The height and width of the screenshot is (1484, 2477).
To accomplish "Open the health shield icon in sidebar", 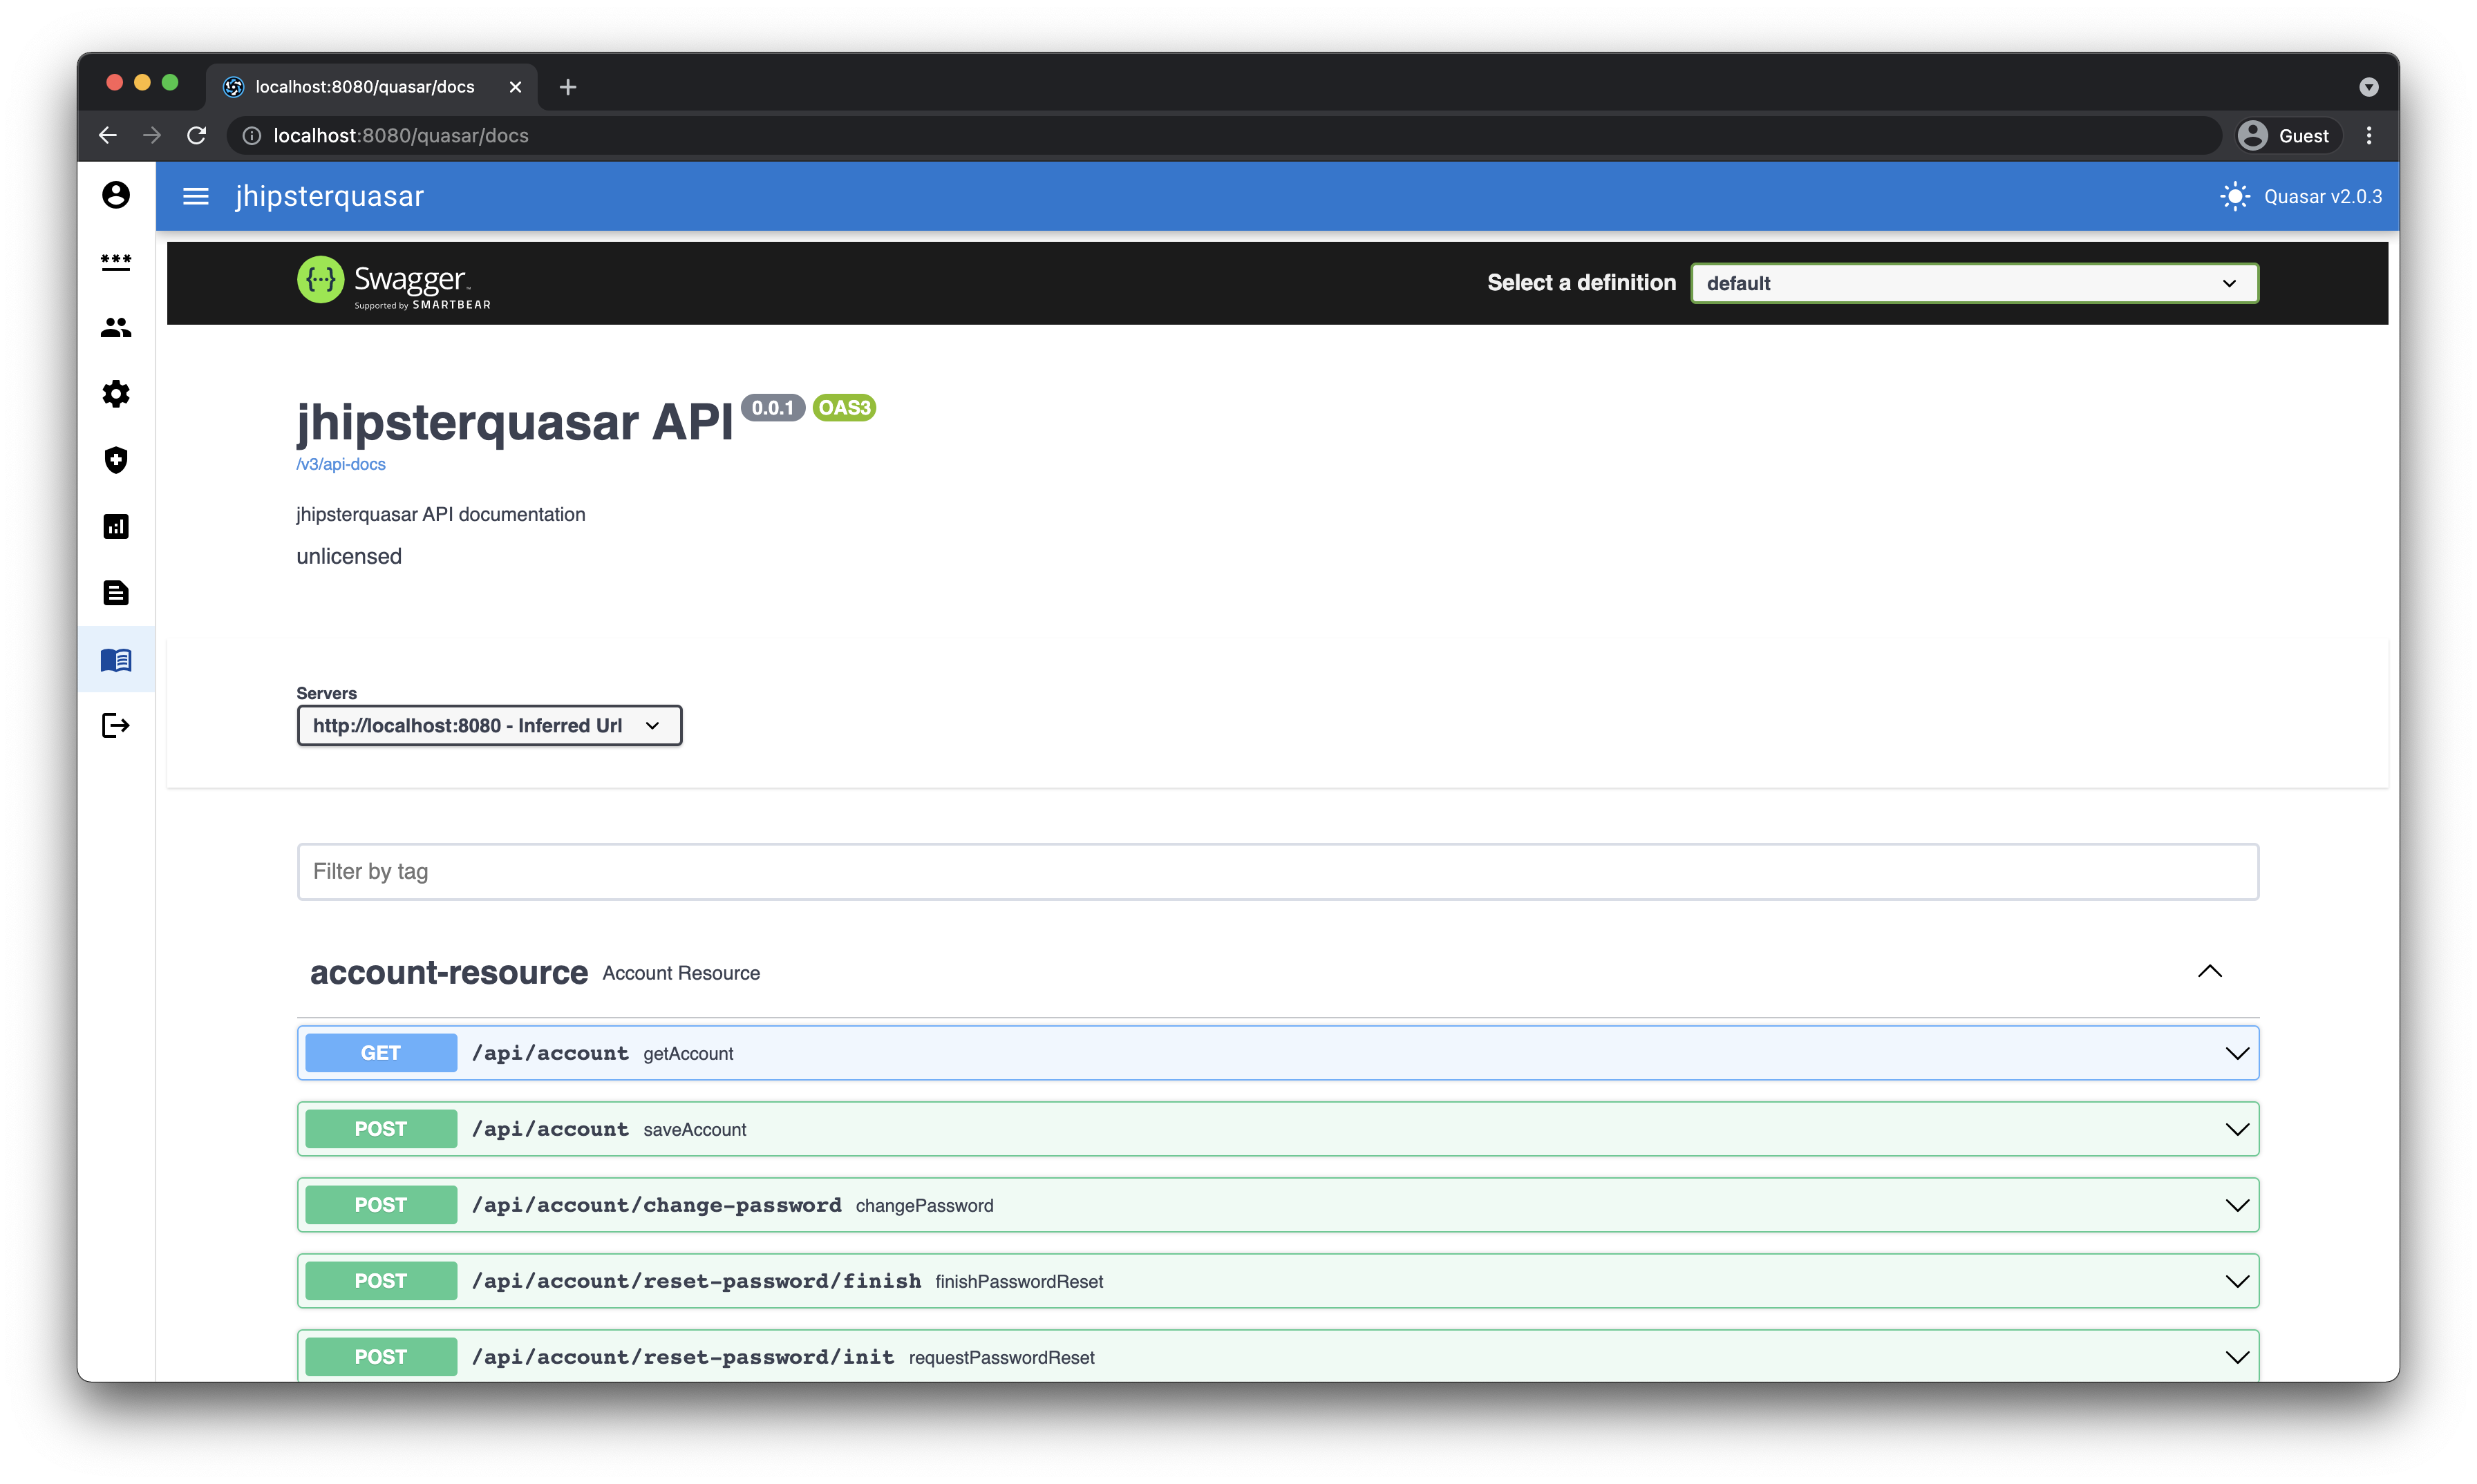I will click(116, 460).
